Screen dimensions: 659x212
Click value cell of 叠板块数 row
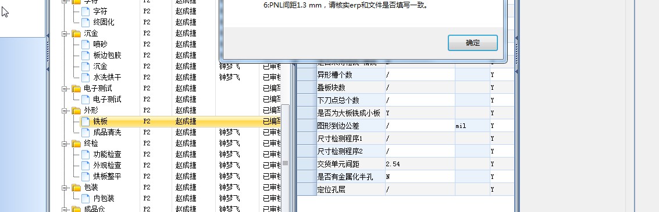[420, 87]
